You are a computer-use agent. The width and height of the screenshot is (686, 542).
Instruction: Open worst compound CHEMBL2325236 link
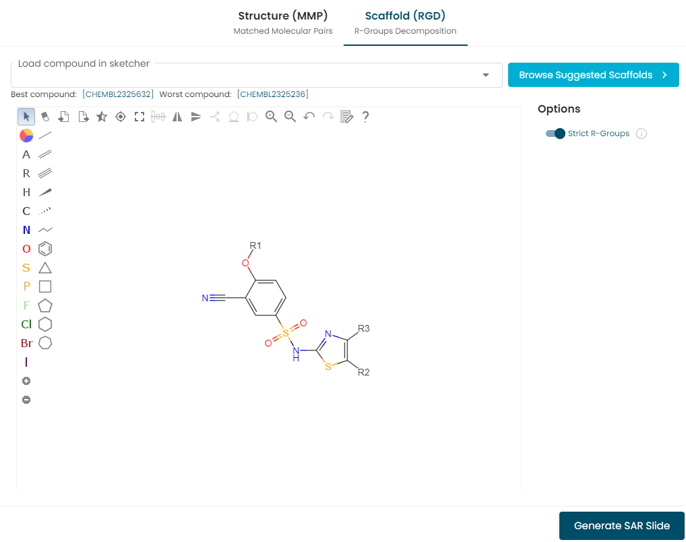click(x=272, y=94)
